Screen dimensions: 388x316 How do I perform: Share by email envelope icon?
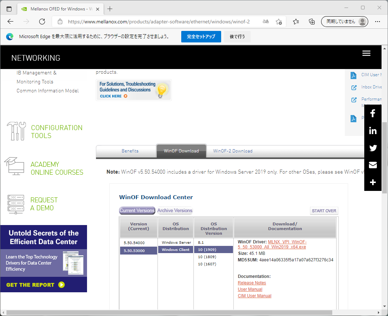click(x=373, y=165)
